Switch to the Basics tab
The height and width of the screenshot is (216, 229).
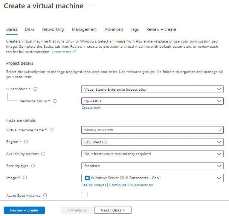[x=12, y=29]
